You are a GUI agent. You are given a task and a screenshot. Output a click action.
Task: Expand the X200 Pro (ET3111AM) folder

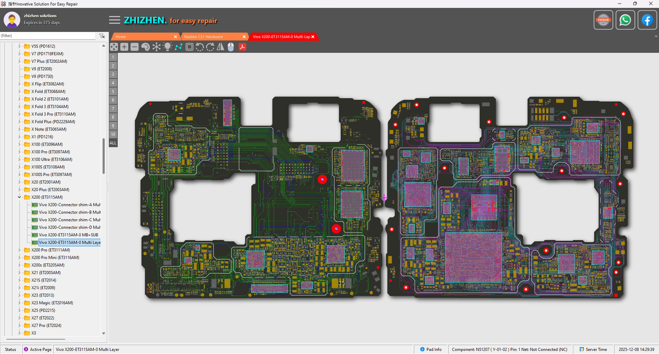point(20,250)
